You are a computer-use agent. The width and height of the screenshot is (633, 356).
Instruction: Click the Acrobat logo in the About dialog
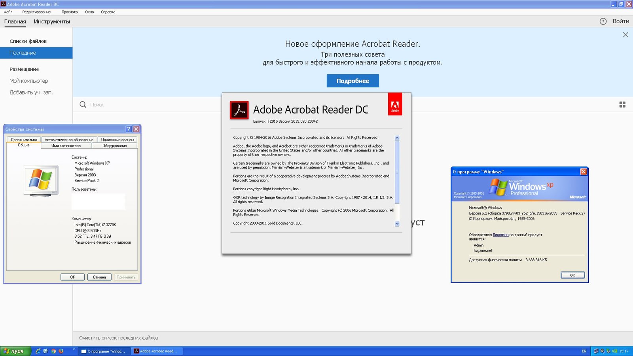(x=239, y=110)
